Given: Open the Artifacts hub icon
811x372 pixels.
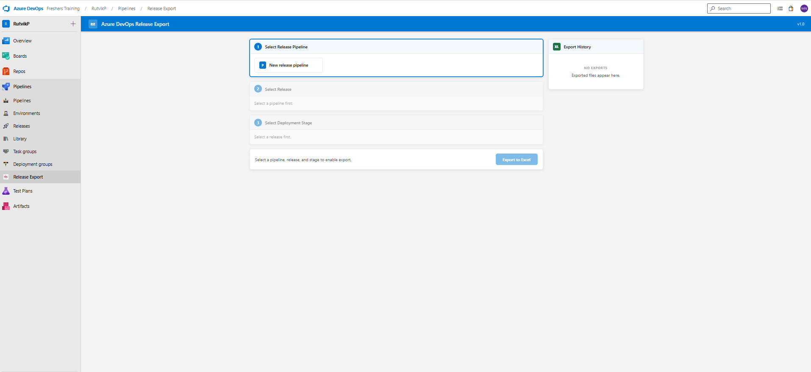Looking at the screenshot, I should click(6, 206).
